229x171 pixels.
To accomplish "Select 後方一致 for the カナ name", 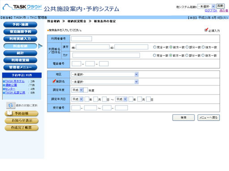I will 203,55.
